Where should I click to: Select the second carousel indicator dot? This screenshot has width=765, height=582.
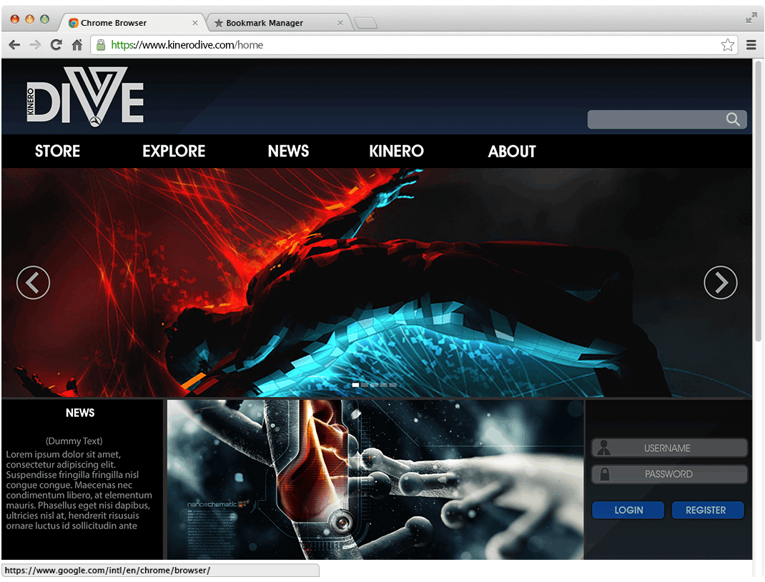click(x=365, y=385)
